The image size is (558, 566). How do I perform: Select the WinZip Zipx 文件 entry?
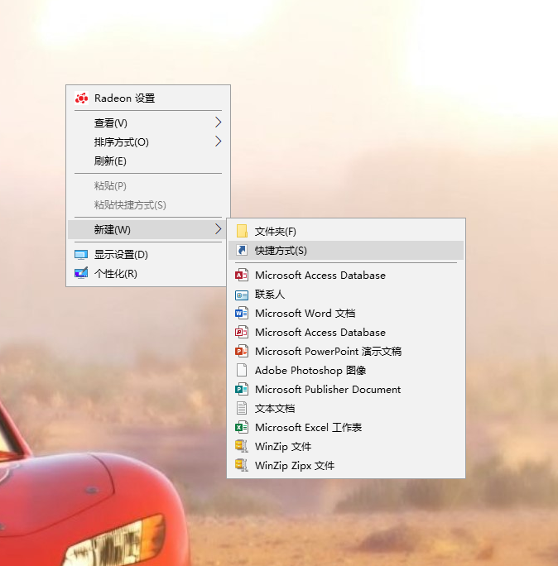pos(346,465)
